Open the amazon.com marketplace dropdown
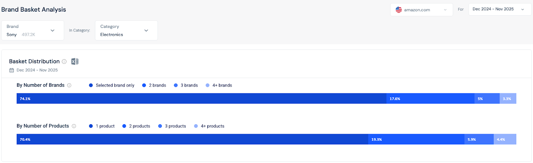 [x=421, y=10]
